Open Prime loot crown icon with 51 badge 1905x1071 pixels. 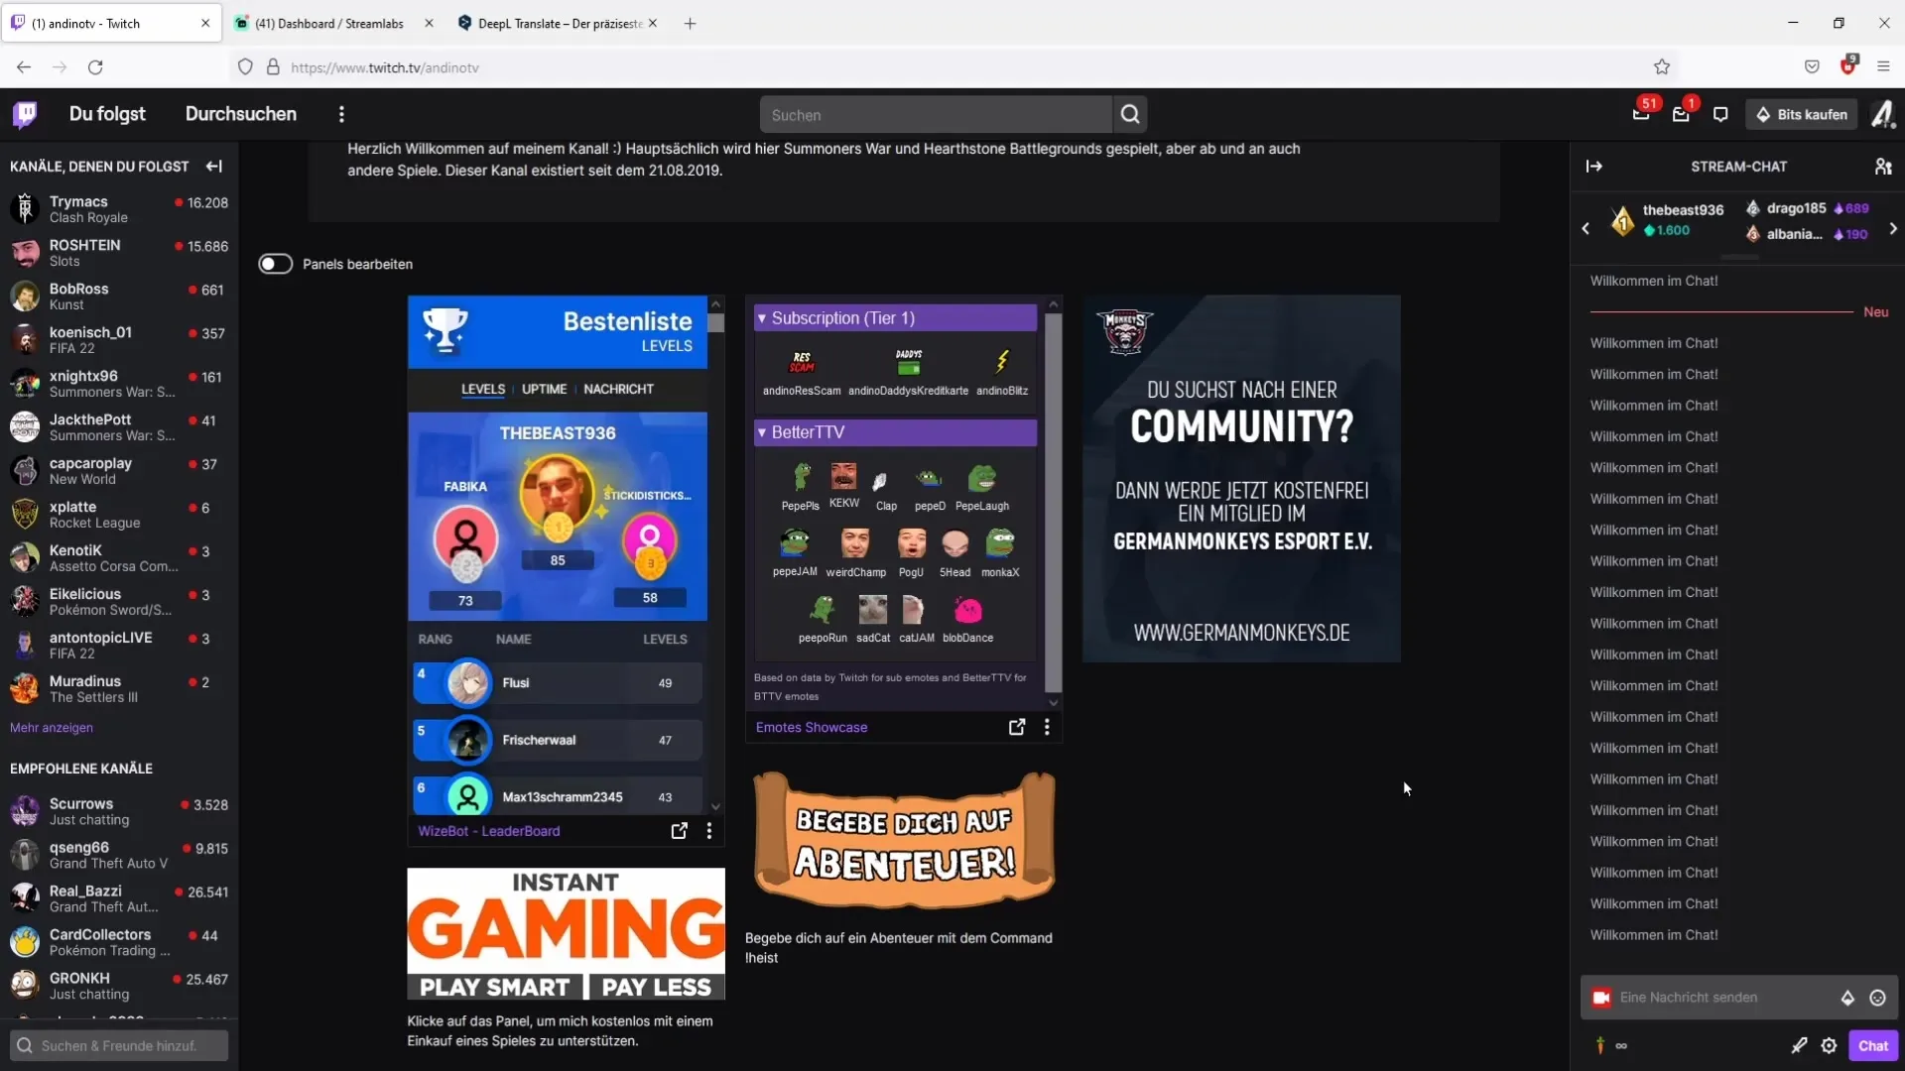click(x=1641, y=114)
